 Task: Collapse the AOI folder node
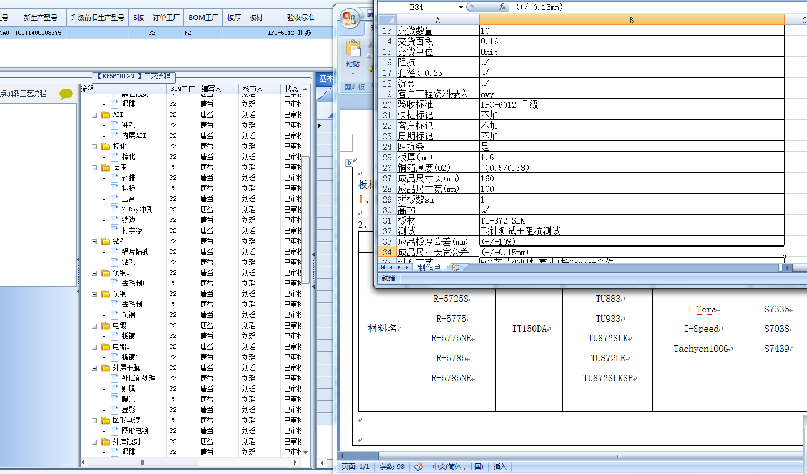click(94, 115)
